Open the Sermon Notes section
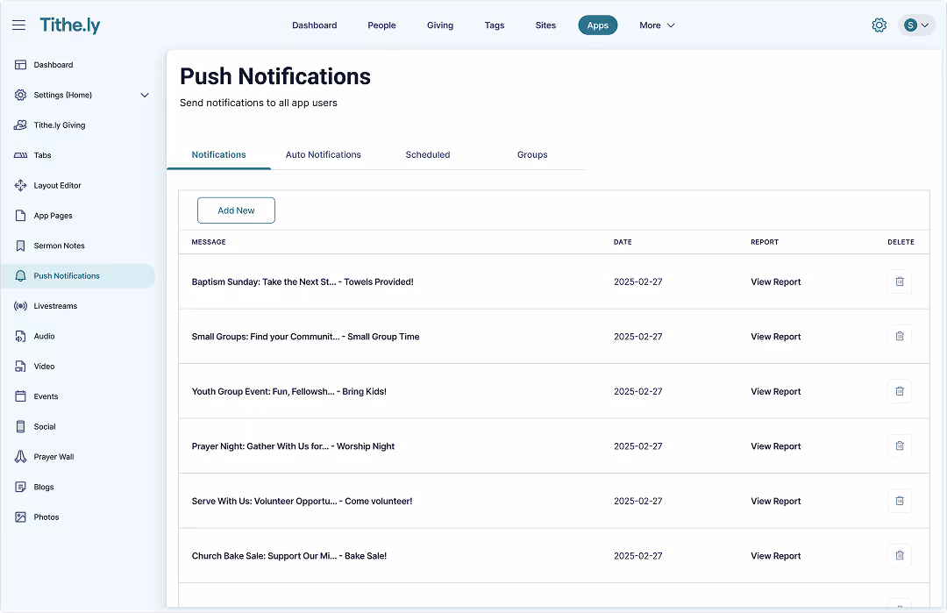Image resolution: width=947 pixels, height=613 pixels. coord(20,246)
